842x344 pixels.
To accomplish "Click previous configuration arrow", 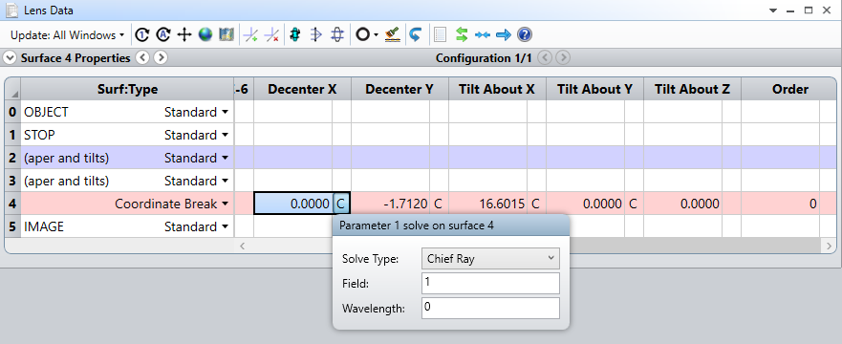I will 545,57.
